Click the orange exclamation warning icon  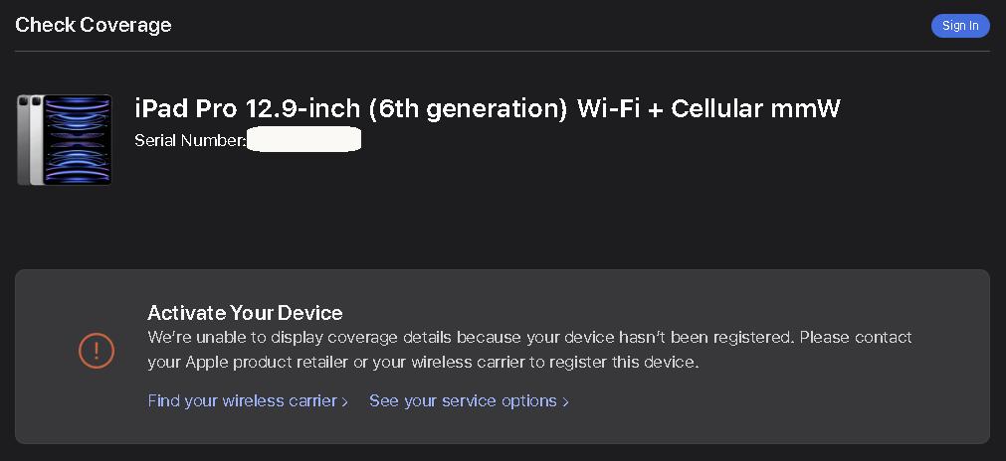[x=97, y=351]
